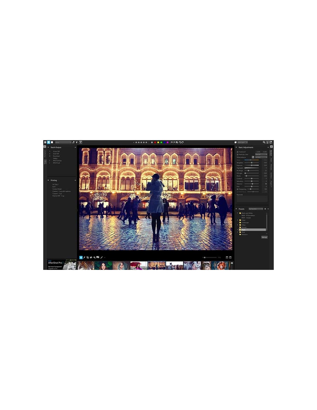Clear the color label with gray square
Viewport: 317px width, 410px height.
click(152, 142)
